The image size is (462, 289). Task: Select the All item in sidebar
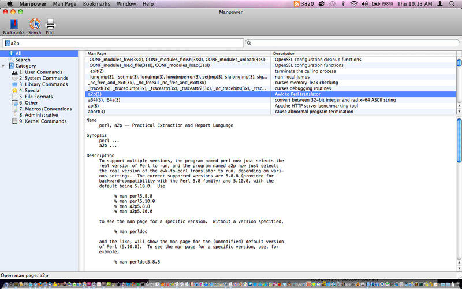[39, 54]
